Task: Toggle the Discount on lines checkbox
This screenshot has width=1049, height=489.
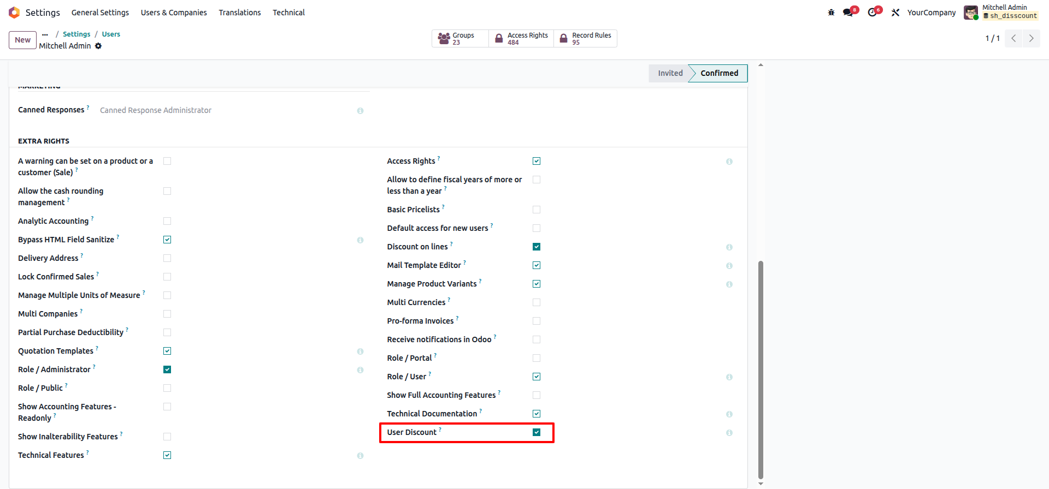Action: click(x=537, y=247)
